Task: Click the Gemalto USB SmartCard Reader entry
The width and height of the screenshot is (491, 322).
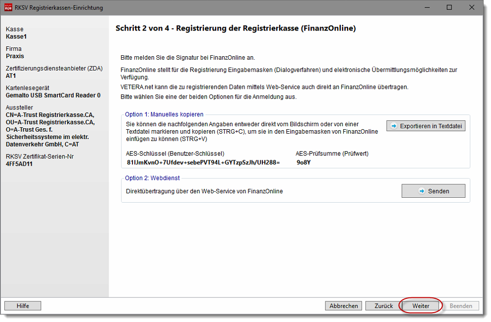Action: click(x=53, y=95)
